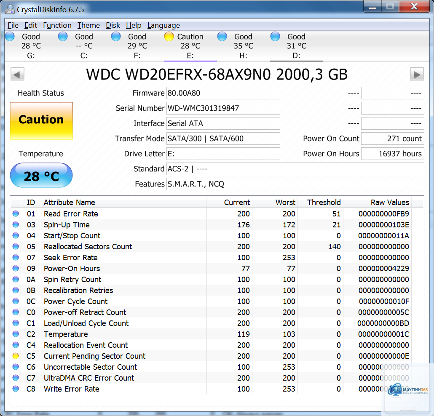Select the D: drive status orb
The height and width of the screenshot is (416, 434).
pos(275,36)
